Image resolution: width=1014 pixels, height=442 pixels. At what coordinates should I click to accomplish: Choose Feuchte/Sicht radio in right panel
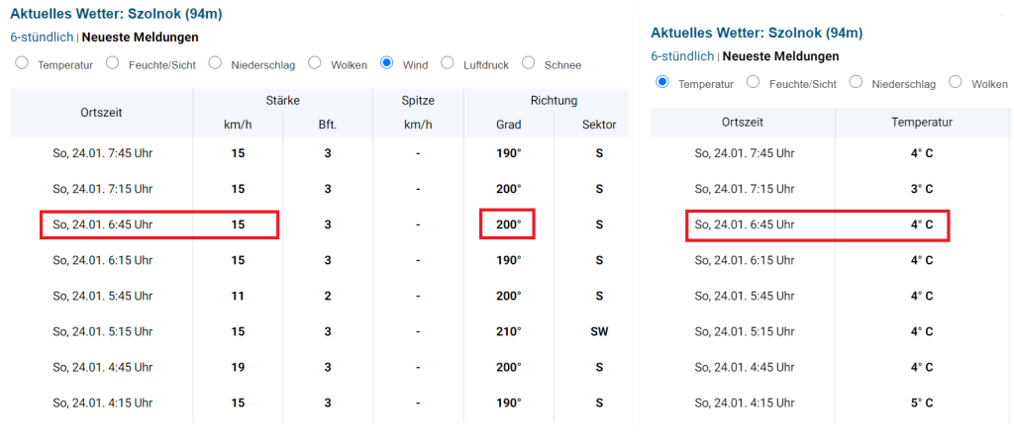(753, 82)
